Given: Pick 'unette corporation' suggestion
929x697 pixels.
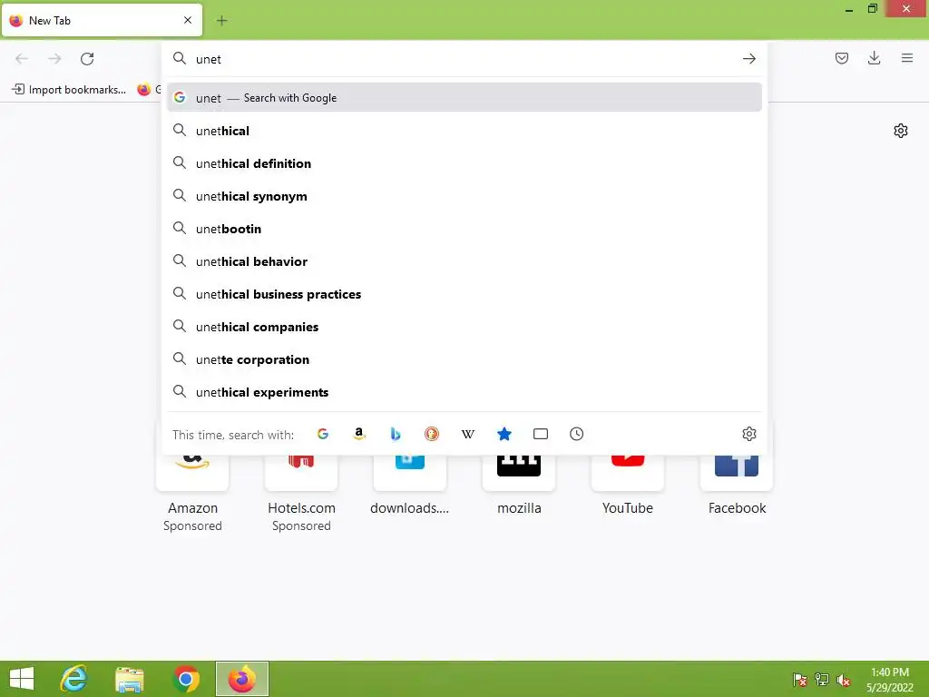Looking at the screenshot, I should (464, 359).
